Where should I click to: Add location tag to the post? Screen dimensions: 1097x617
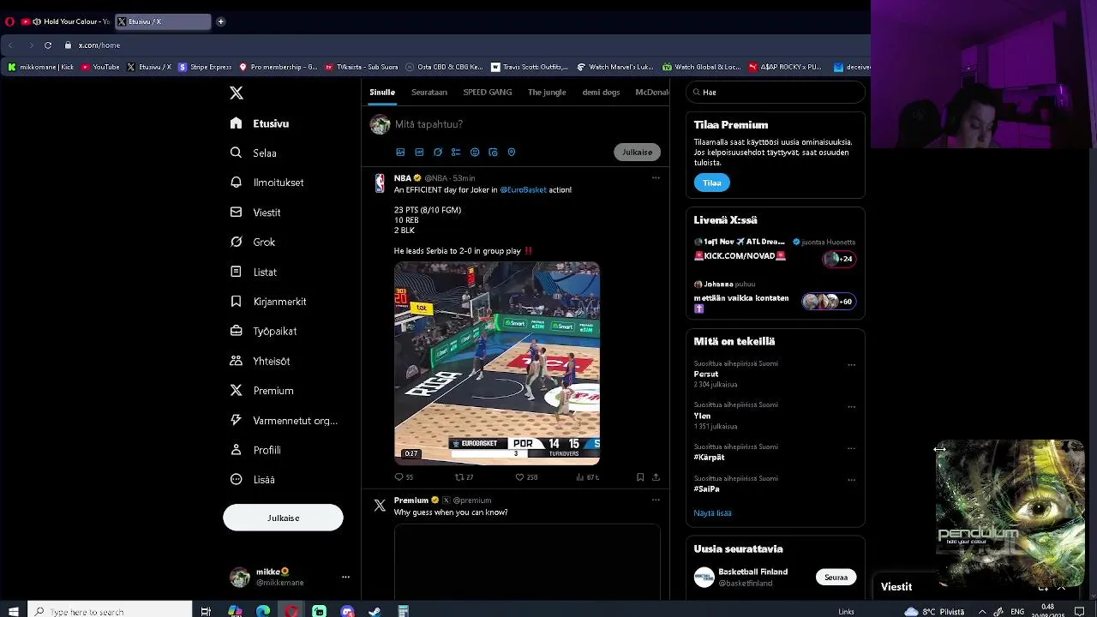(x=512, y=152)
